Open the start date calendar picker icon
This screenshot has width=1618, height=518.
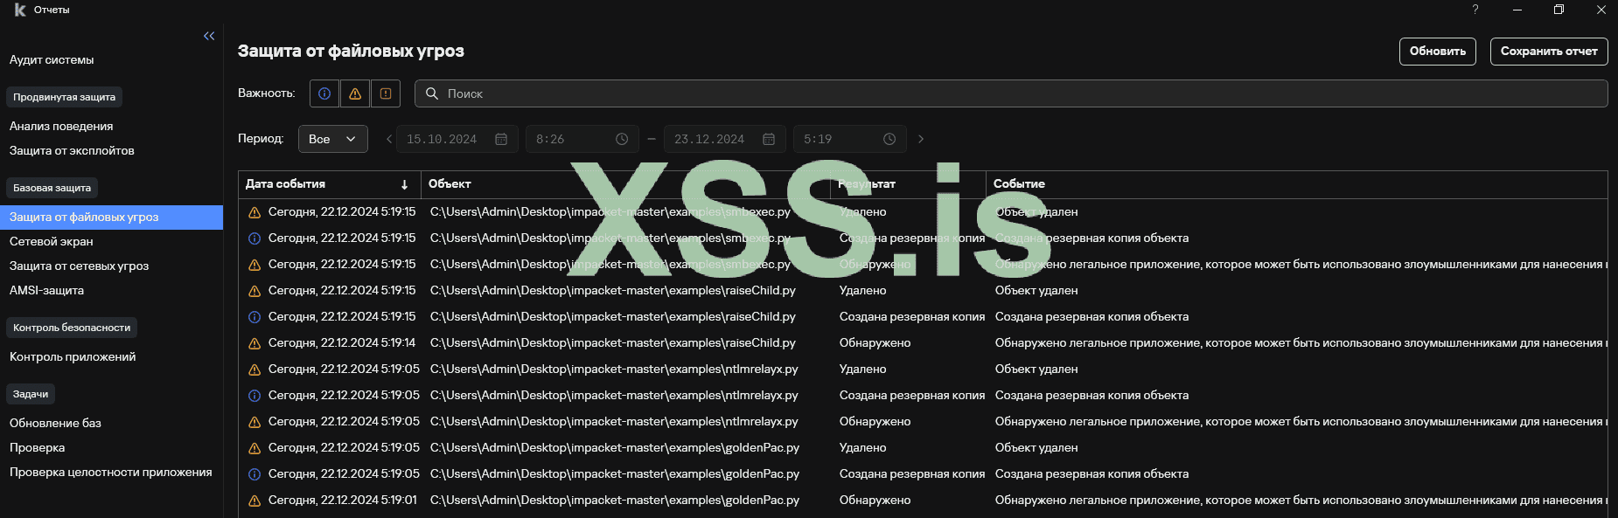click(501, 139)
